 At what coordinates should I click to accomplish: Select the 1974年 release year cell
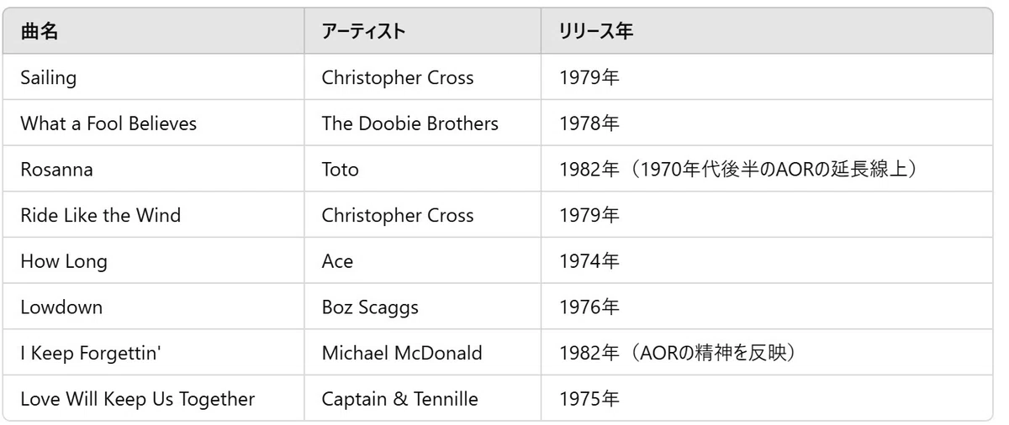[767, 261]
